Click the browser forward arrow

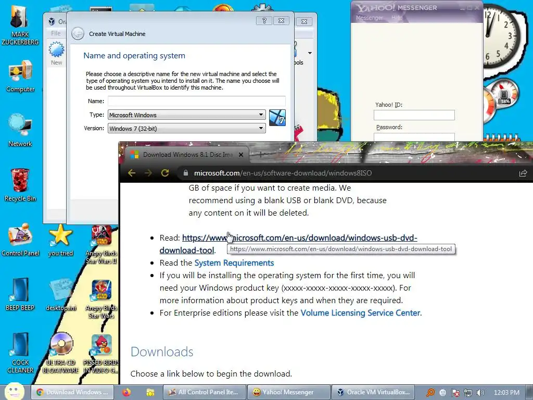148,173
